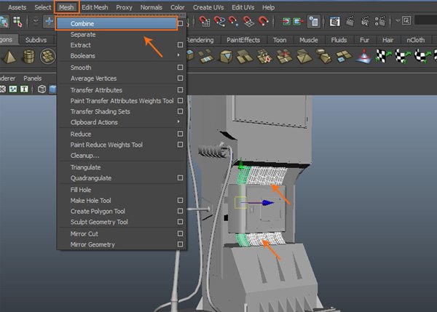Open the Transfer Attributes option box
The image size is (437, 312).
[x=181, y=90]
